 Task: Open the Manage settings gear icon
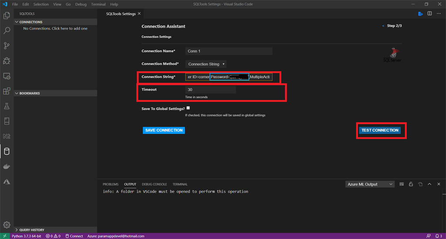7,225
